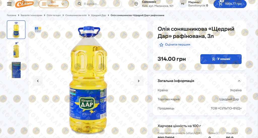
Task: Collapse the Загальна інформація section
Action: pyautogui.click(x=239, y=81)
